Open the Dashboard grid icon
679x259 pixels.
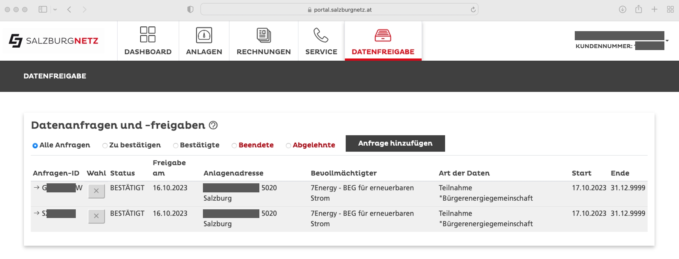(148, 35)
